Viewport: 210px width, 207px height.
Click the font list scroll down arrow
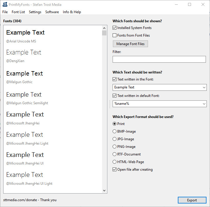(x=104, y=191)
